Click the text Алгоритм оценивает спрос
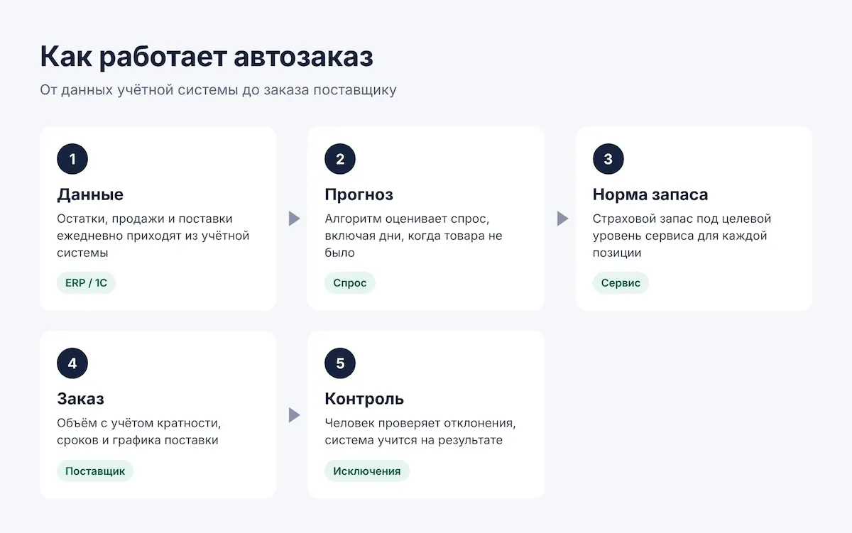The width and height of the screenshot is (852, 533). click(408, 219)
